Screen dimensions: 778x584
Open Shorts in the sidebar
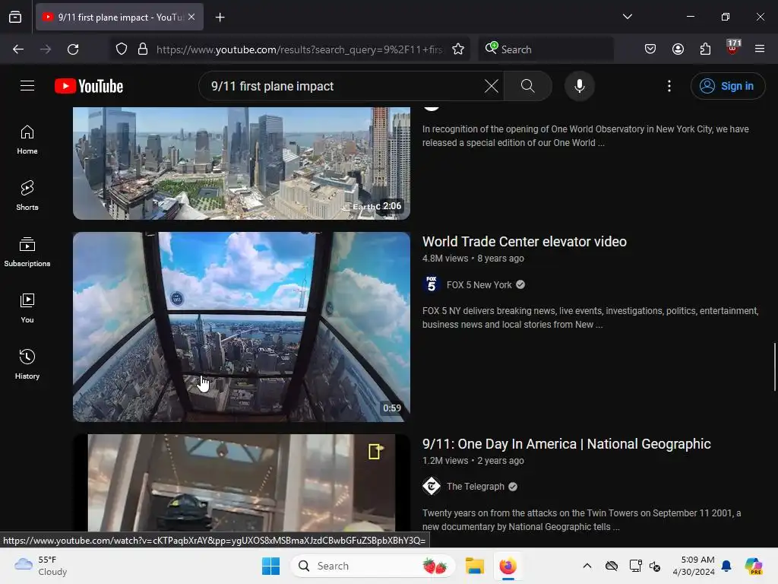pos(27,195)
